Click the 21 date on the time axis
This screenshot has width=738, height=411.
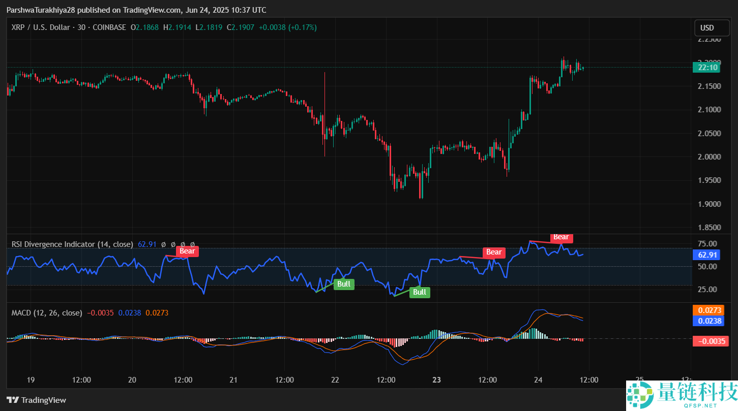[233, 380]
